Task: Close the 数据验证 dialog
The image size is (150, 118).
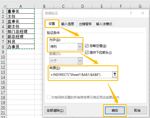Action: pyautogui.click(x=143, y=13)
